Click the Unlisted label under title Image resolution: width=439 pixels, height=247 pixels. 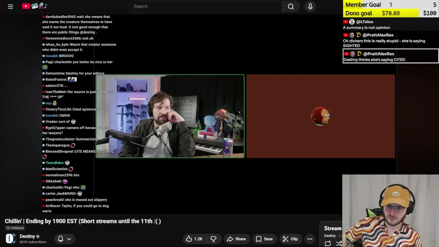(15, 228)
